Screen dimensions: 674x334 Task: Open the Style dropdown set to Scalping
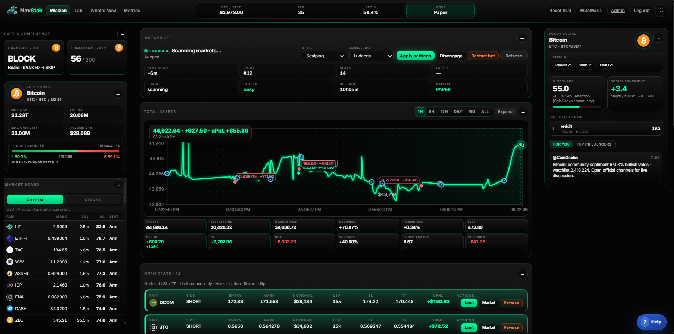[324, 56]
